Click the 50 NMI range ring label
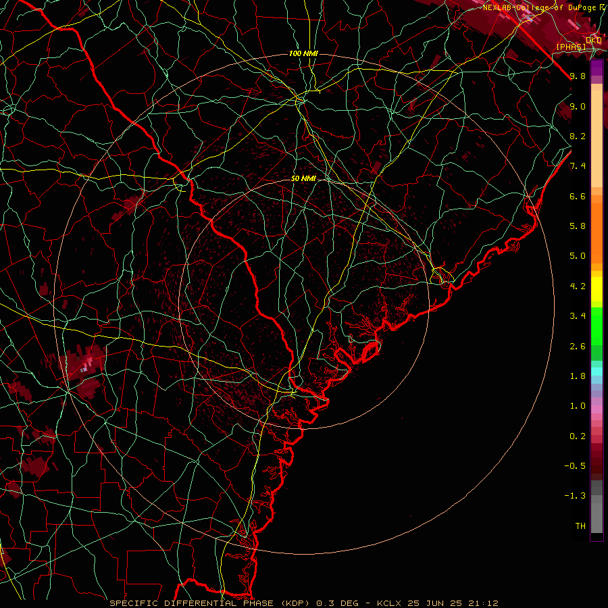 coord(303,178)
